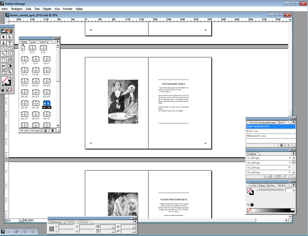Click the first page navigation arrow
This screenshot has width=308, height=236.
click(x=26, y=220)
